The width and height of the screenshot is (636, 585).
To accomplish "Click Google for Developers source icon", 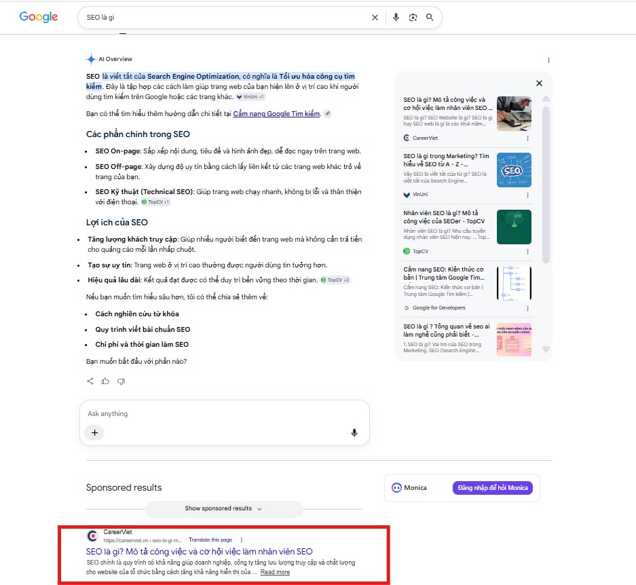I will click(407, 308).
